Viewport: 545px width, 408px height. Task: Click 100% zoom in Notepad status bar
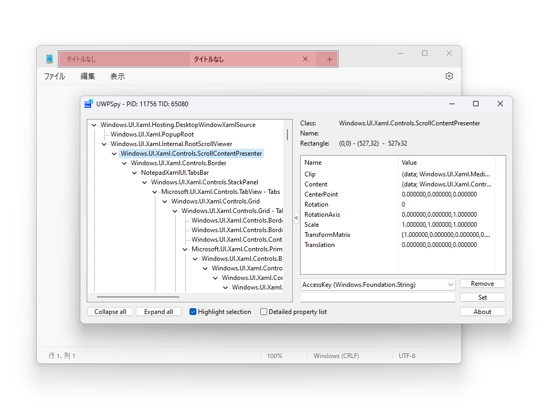[275, 355]
